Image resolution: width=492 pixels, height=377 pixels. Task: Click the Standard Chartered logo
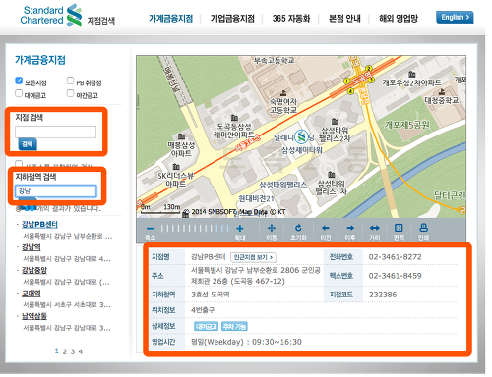coord(51,15)
